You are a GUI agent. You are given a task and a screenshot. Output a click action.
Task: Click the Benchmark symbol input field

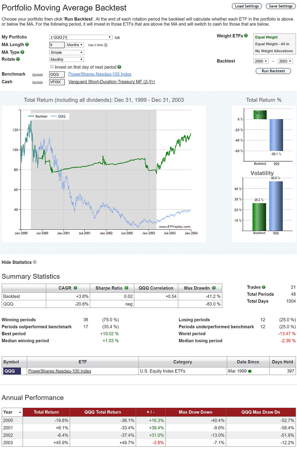click(57, 74)
